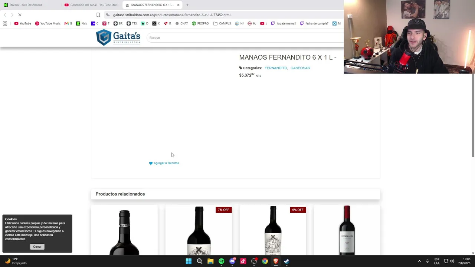The height and width of the screenshot is (267, 475).
Task: Click the address bar URL
Action: click(x=172, y=15)
